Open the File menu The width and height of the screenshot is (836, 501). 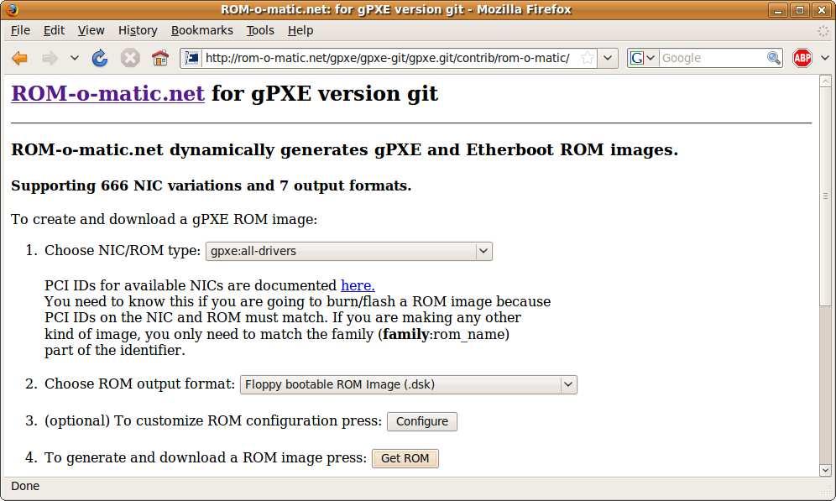coord(20,30)
